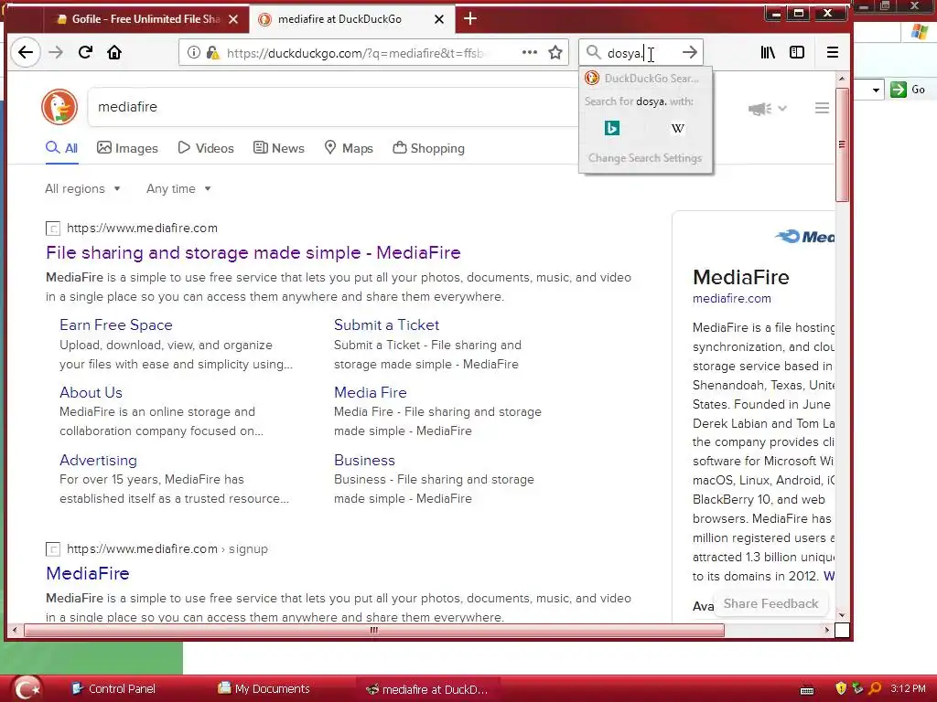Click the horizontal scroll right arrow
The image size is (937, 702).
(x=827, y=631)
